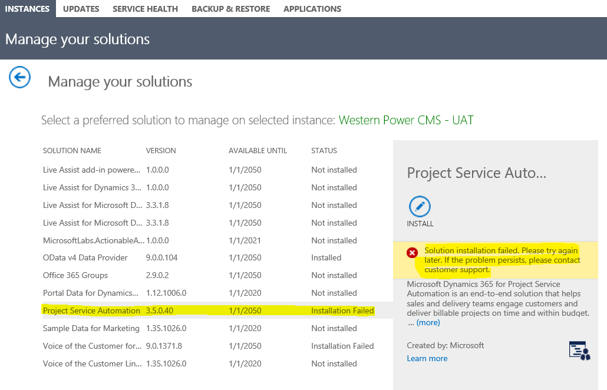The height and width of the screenshot is (390, 607).
Task: Open the Western Power CMS - UAT link
Action: (x=406, y=120)
